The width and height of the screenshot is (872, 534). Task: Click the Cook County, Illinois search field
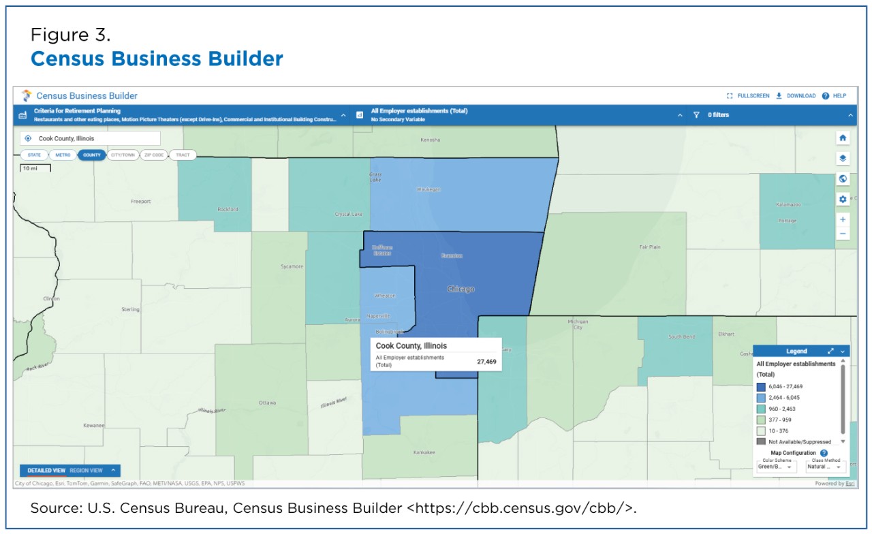(x=90, y=138)
